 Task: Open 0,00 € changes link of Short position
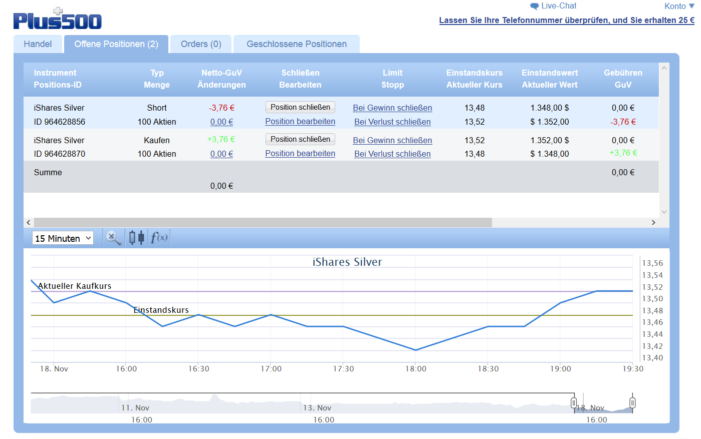[x=221, y=122]
